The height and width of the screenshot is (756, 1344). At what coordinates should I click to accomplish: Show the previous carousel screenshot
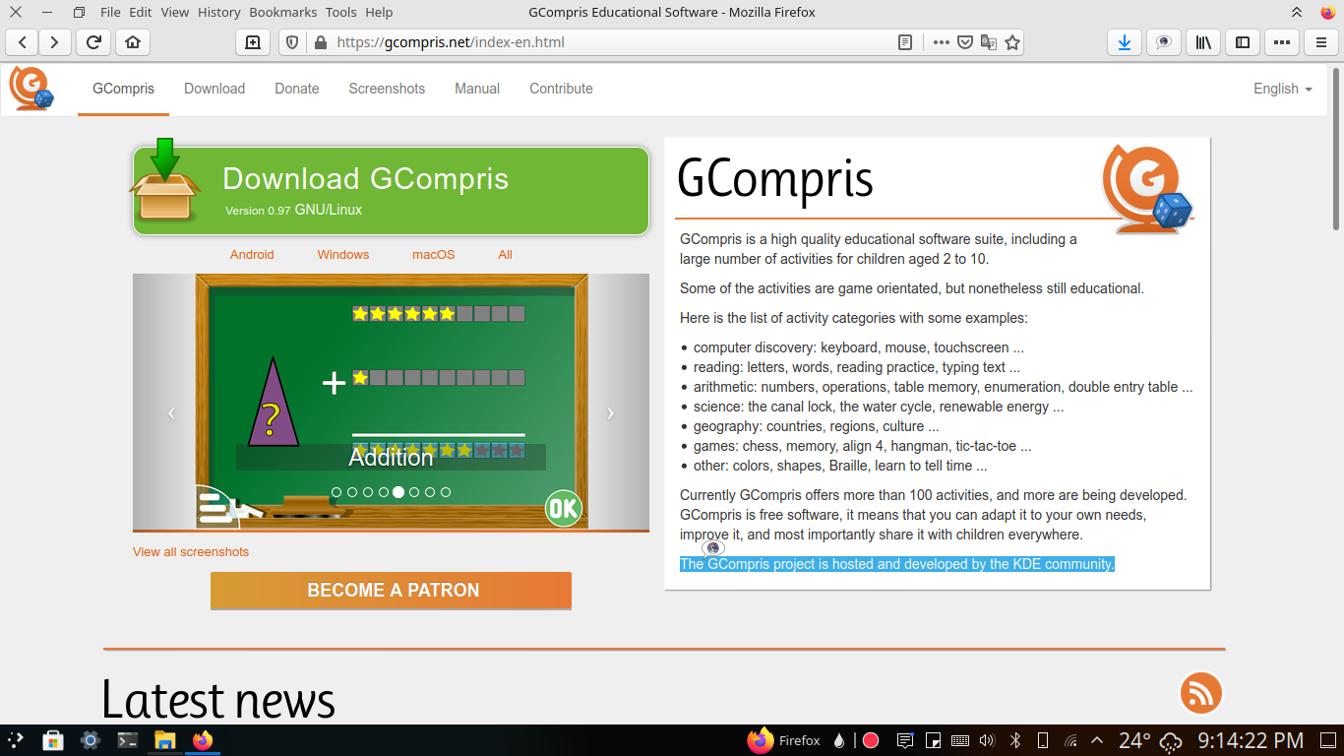[171, 413]
